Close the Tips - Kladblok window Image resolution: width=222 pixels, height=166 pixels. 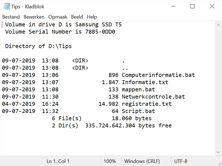(212, 6)
